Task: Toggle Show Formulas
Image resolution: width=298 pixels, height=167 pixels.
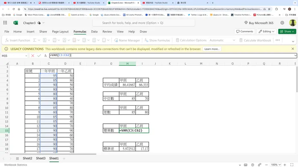Action: pos(157,40)
